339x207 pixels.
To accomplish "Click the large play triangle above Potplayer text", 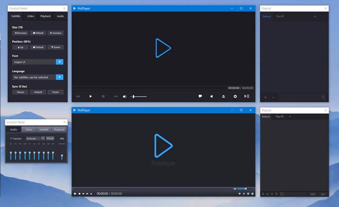I will click(163, 145).
